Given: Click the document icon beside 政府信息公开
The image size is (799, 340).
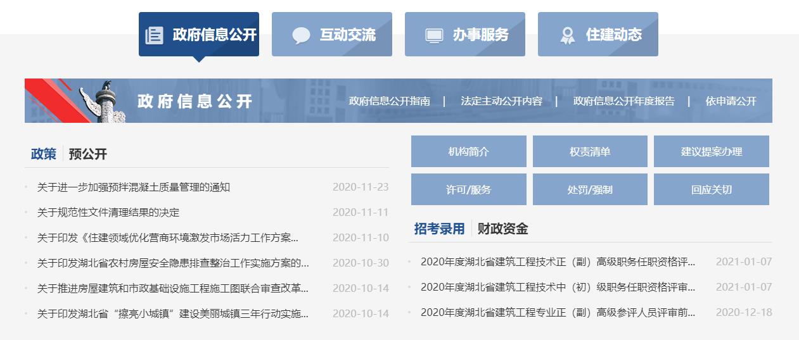Looking at the screenshot, I should (154, 35).
